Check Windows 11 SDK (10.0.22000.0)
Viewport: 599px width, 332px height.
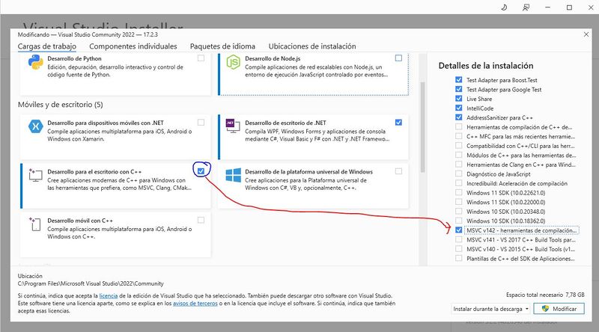(x=459, y=202)
